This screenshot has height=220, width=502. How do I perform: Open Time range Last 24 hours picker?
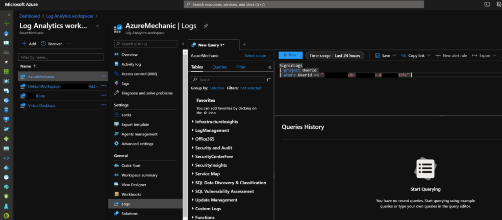tap(335, 55)
